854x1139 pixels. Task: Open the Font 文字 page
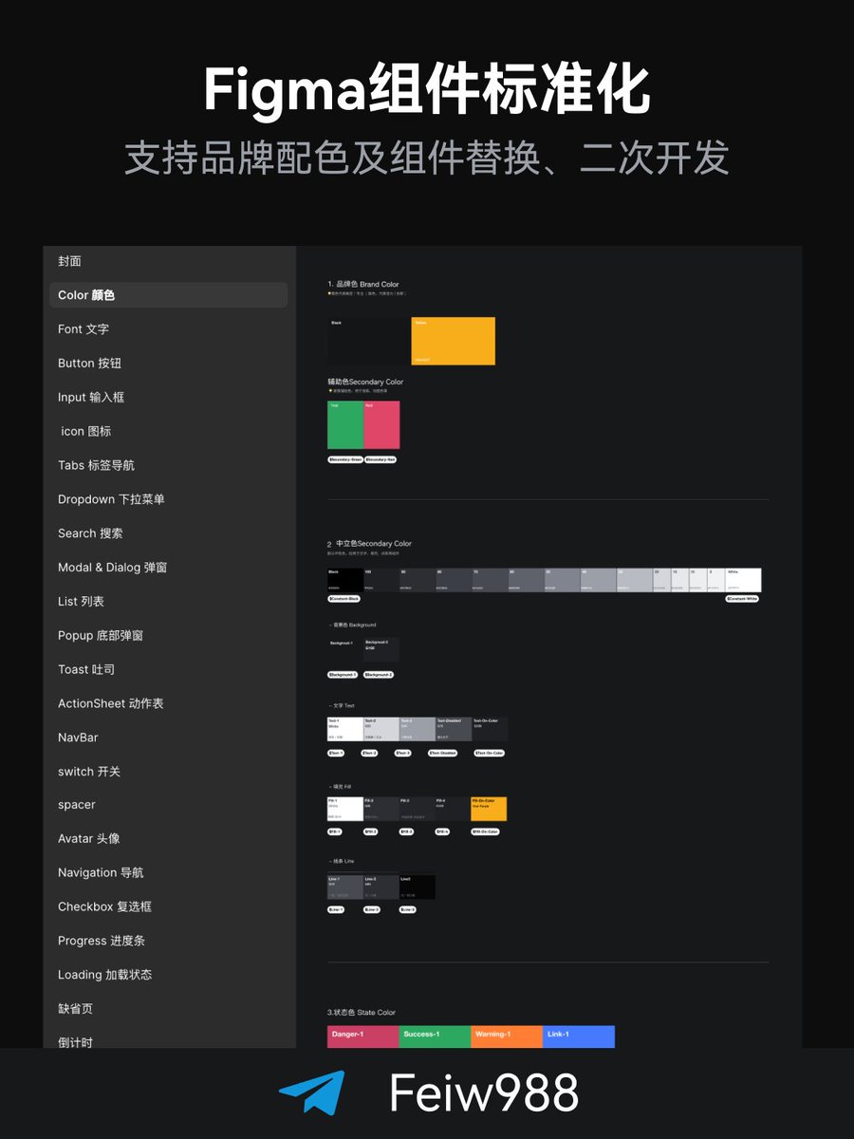click(x=81, y=329)
